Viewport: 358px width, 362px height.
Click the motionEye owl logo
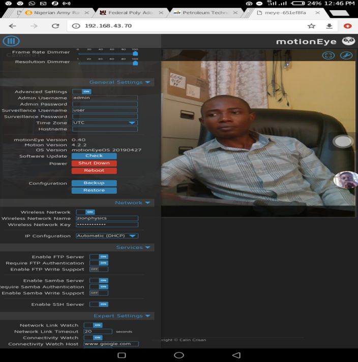[x=348, y=41]
